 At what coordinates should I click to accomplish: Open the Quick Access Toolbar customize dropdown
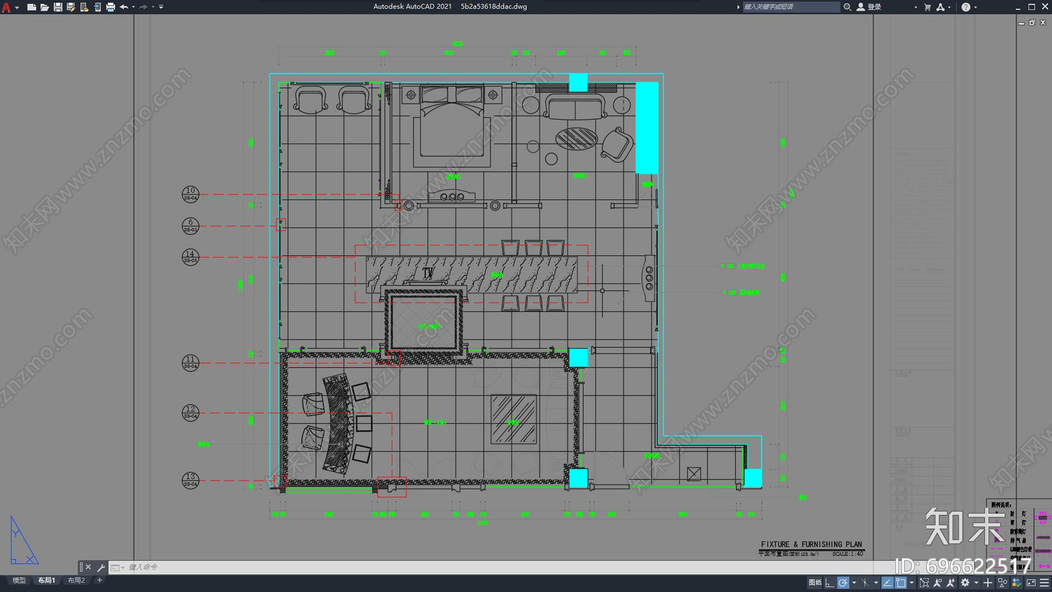(161, 7)
